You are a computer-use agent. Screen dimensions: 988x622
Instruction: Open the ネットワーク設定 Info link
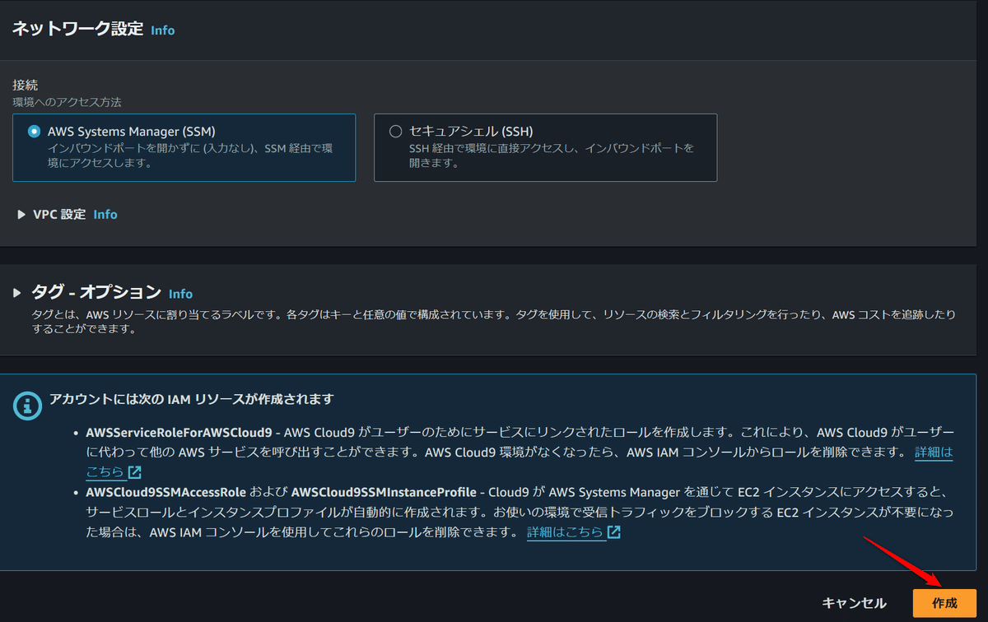[x=162, y=30]
